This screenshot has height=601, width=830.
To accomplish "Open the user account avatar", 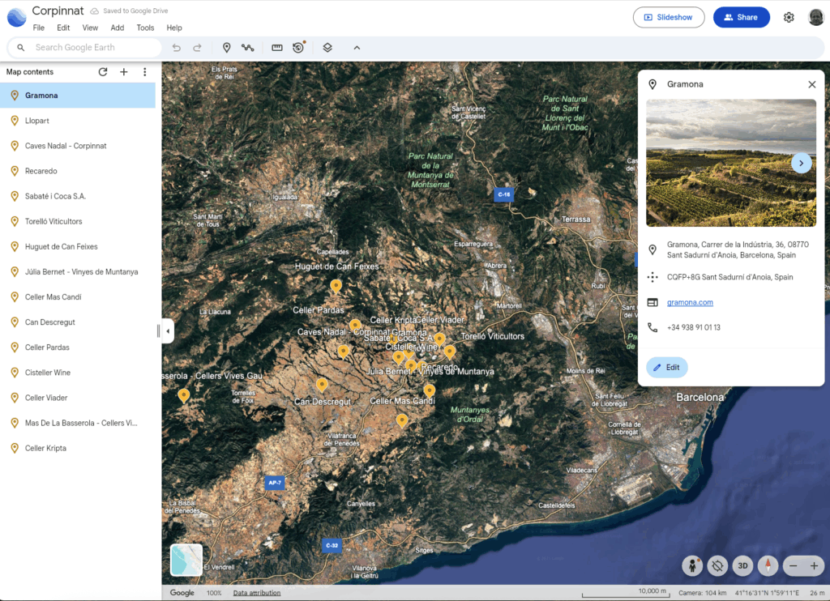I will click(x=815, y=18).
